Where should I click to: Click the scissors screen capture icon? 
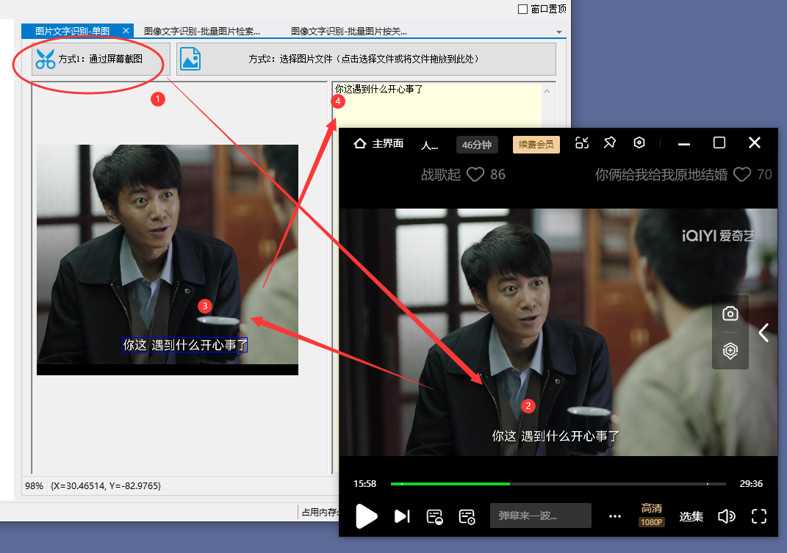coord(45,59)
